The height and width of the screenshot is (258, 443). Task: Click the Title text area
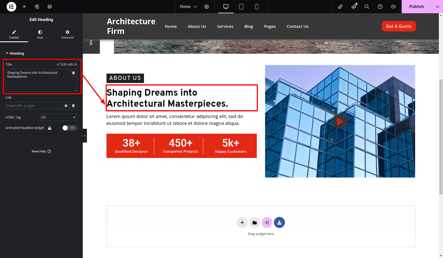[x=41, y=80]
